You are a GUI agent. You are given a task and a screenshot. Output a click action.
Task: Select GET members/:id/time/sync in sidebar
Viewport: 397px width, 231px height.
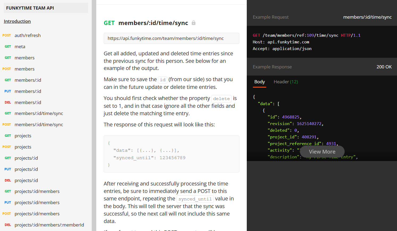(x=34, y=113)
